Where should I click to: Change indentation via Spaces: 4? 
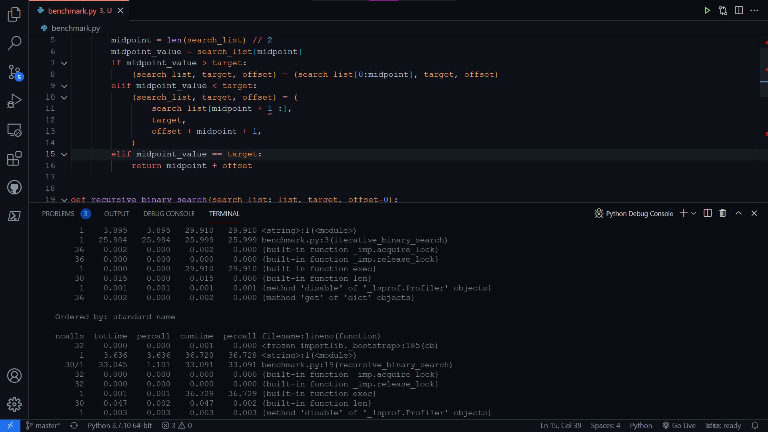click(x=605, y=426)
